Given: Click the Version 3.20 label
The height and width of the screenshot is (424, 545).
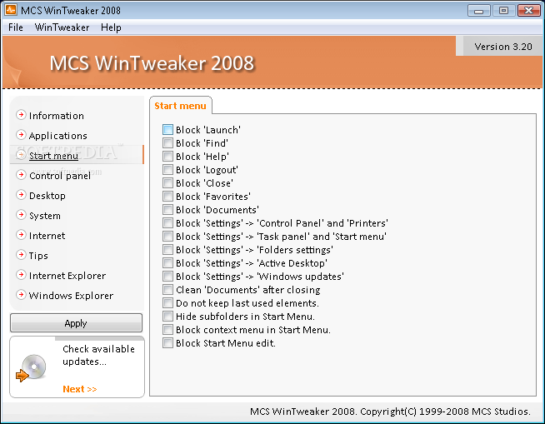Looking at the screenshot, I should pyautogui.click(x=503, y=47).
